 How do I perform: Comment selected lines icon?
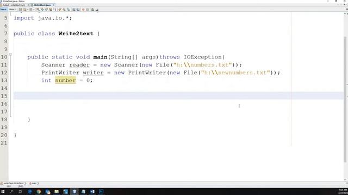tap(93, 10)
